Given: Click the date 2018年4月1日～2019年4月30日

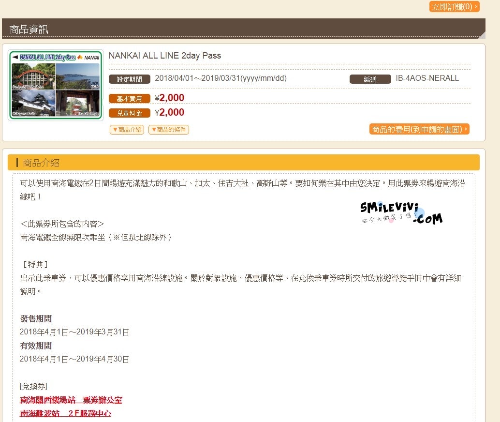Looking at the screenshot, I should tap(74, 359).
